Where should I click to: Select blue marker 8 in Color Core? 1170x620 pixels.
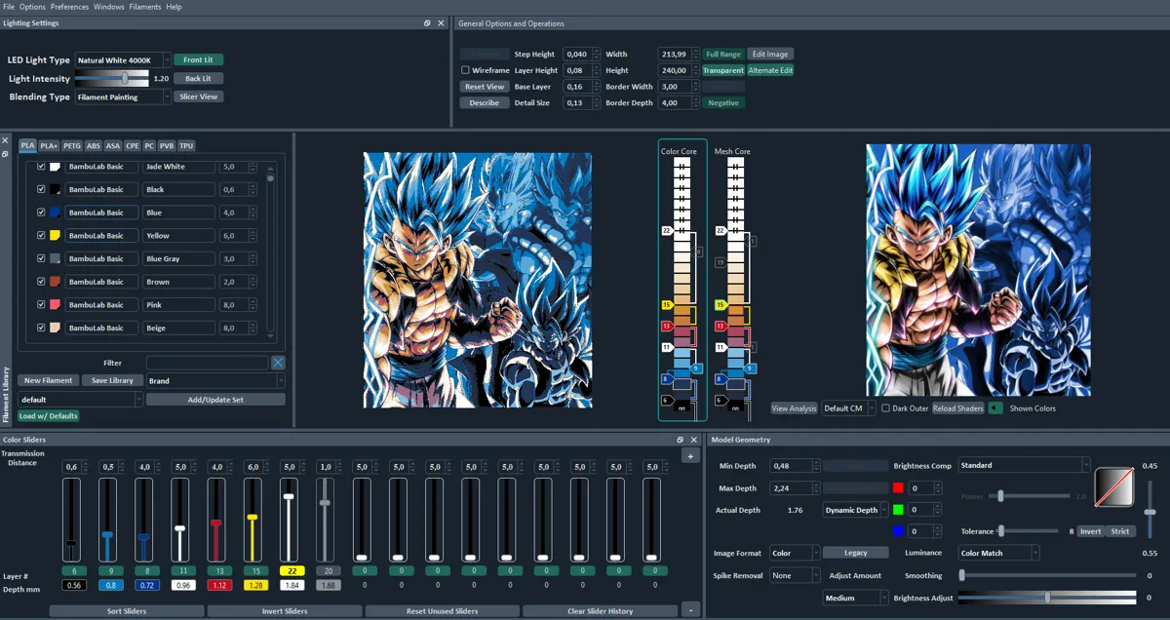[668, 378]
